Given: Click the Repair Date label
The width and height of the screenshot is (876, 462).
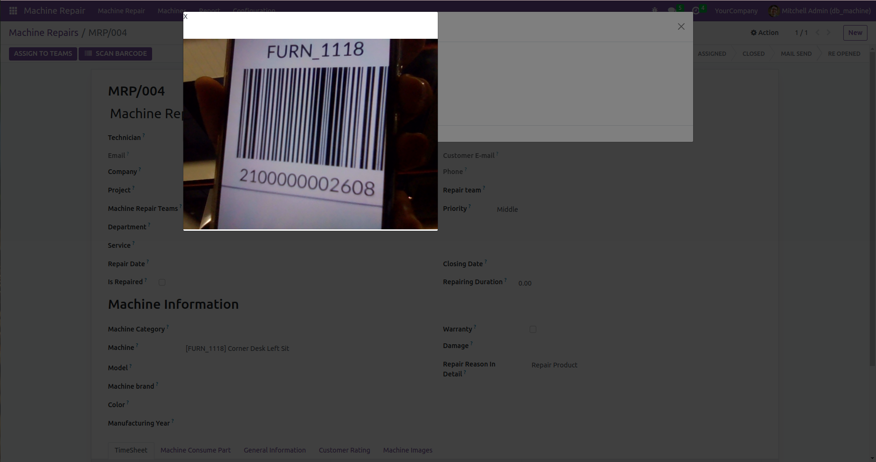Looking at the screenshot, I should point(126,264).
